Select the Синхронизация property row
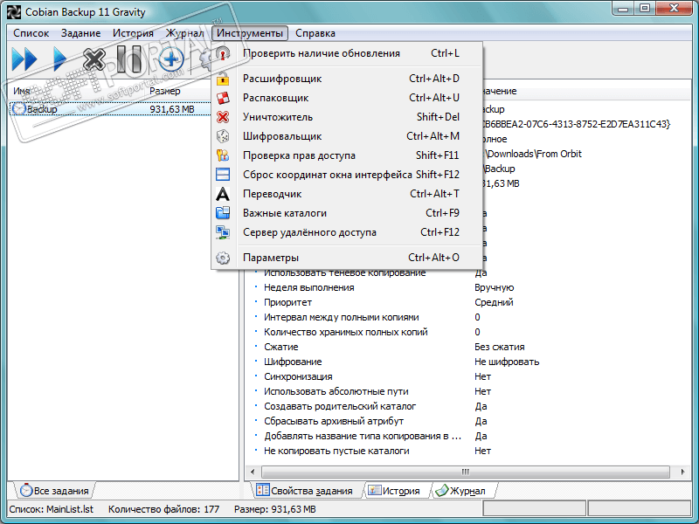 (x=466, y=376)
